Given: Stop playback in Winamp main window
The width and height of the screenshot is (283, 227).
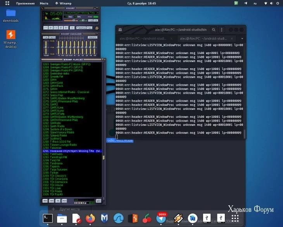Looking at the screenshot, I should [x=61, y=28].
